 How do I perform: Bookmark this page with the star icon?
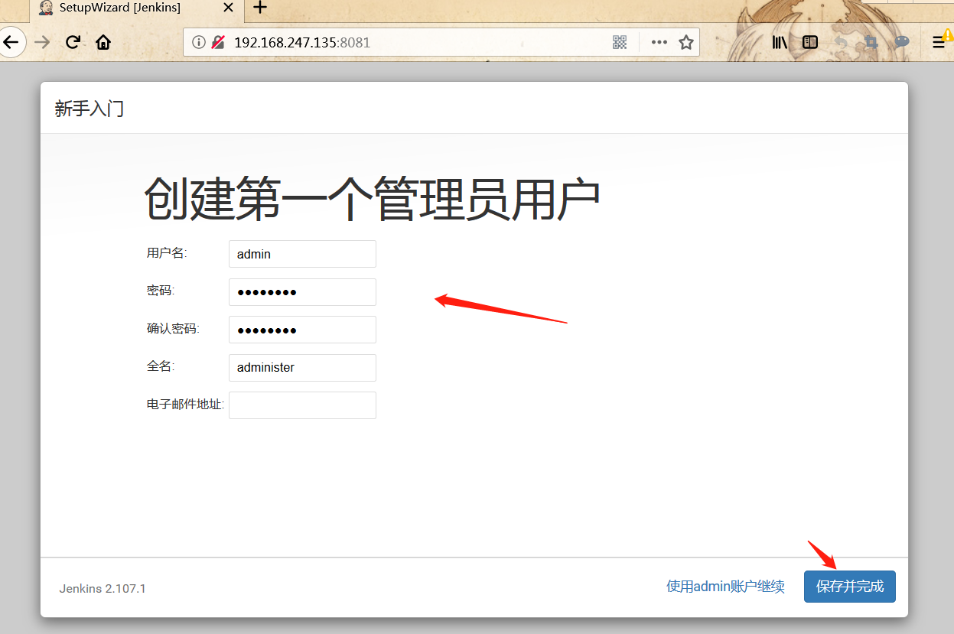coord(686,42)
